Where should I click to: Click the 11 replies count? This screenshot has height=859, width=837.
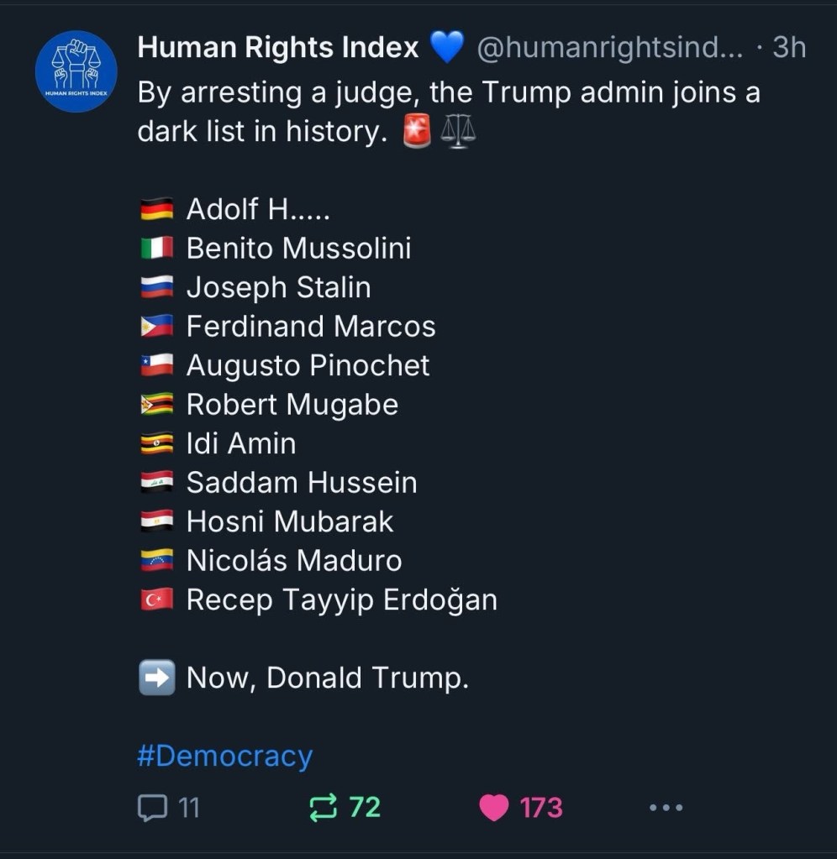tap(189, 808)
